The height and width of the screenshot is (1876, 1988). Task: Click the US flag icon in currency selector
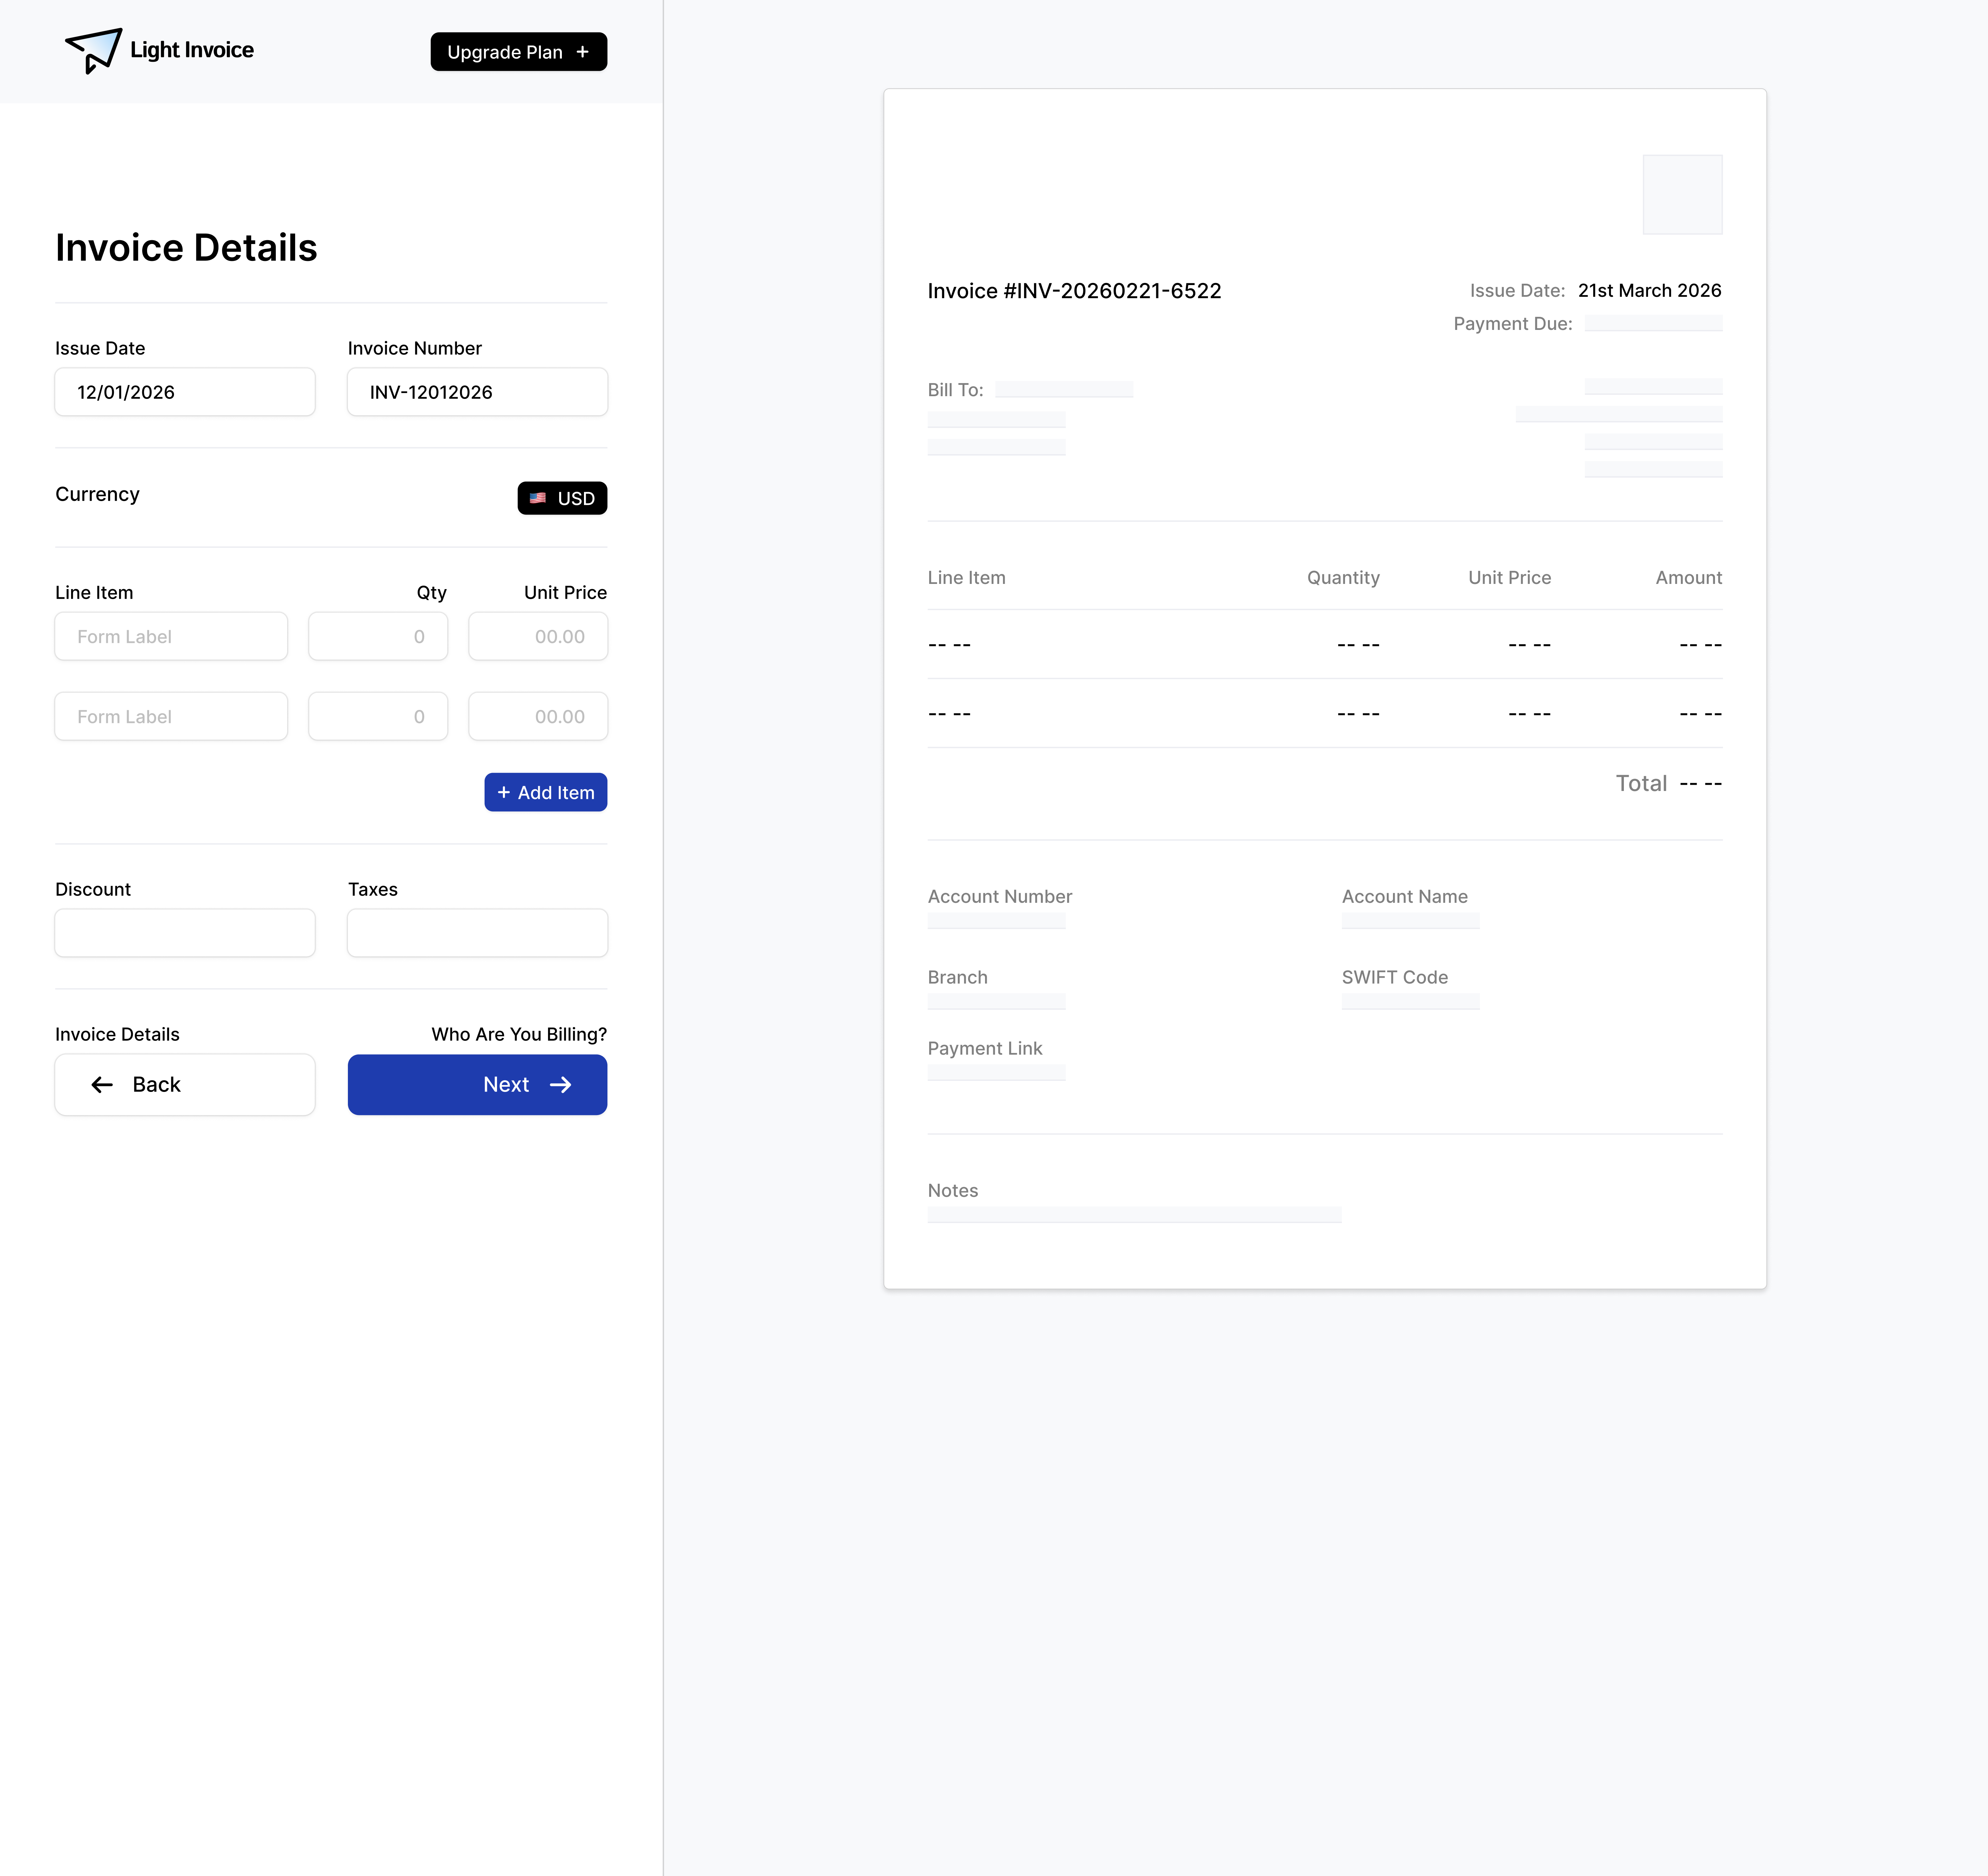538,498
